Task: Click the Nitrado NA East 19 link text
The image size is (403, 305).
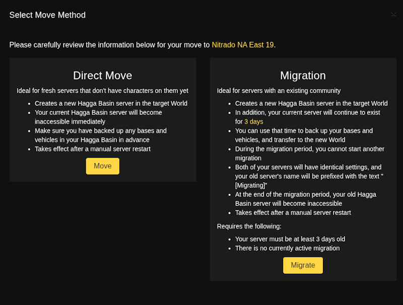Action: point(242,45)
